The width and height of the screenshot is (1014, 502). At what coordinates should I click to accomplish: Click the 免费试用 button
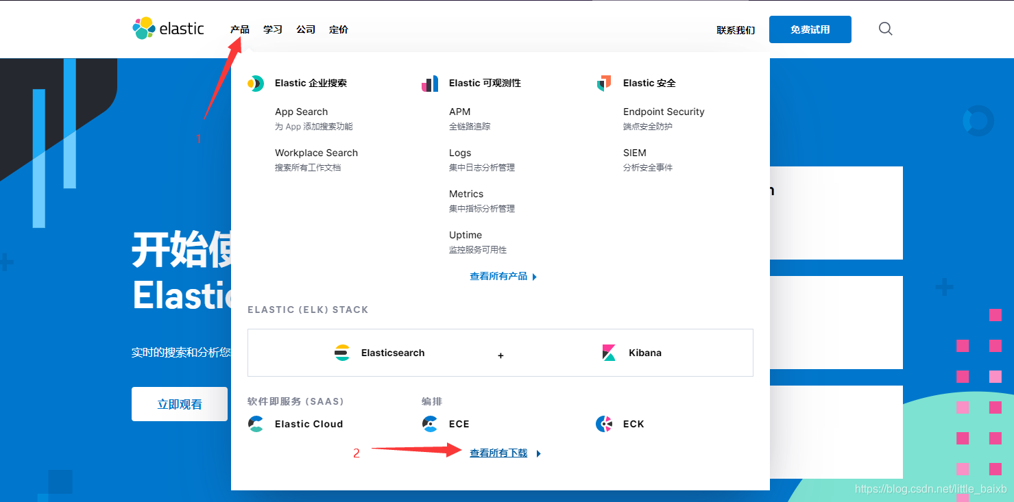810,29
